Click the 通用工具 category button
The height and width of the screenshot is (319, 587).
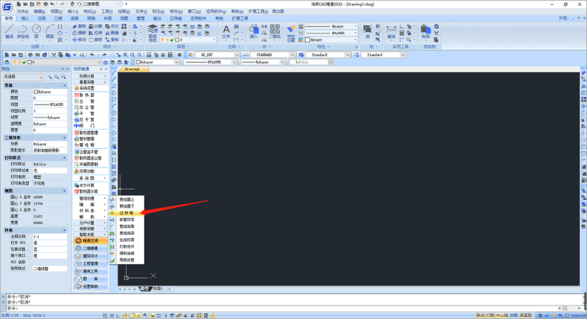[90, 271]
